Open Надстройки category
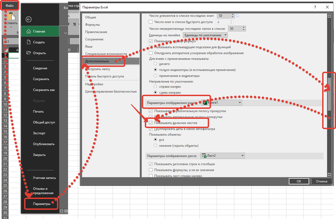Screen dimensions: 336x219 tap(94, 84)
